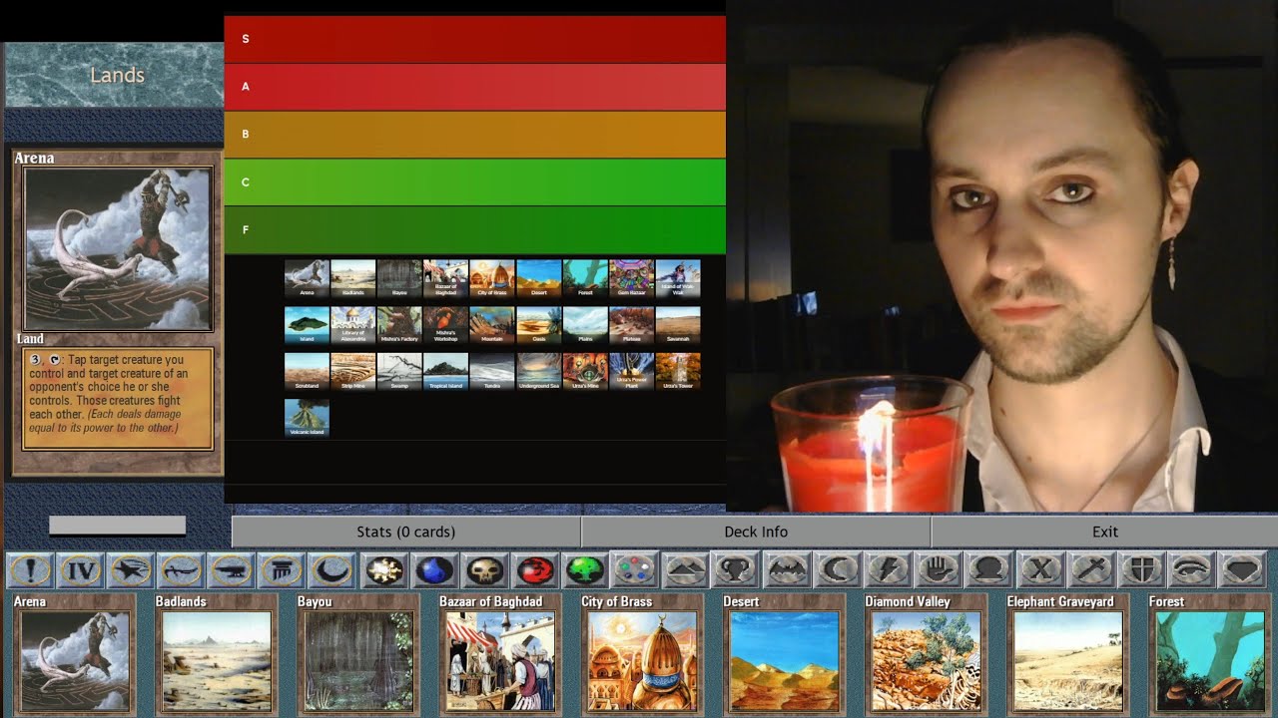Pick the Mishra's Workshop tier list tile

pyautogui.click(x=445, y=325)
